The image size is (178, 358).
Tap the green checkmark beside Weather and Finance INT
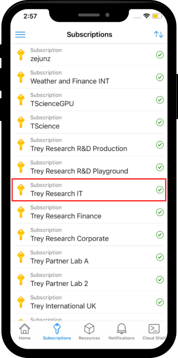click(x=160, y=77)
